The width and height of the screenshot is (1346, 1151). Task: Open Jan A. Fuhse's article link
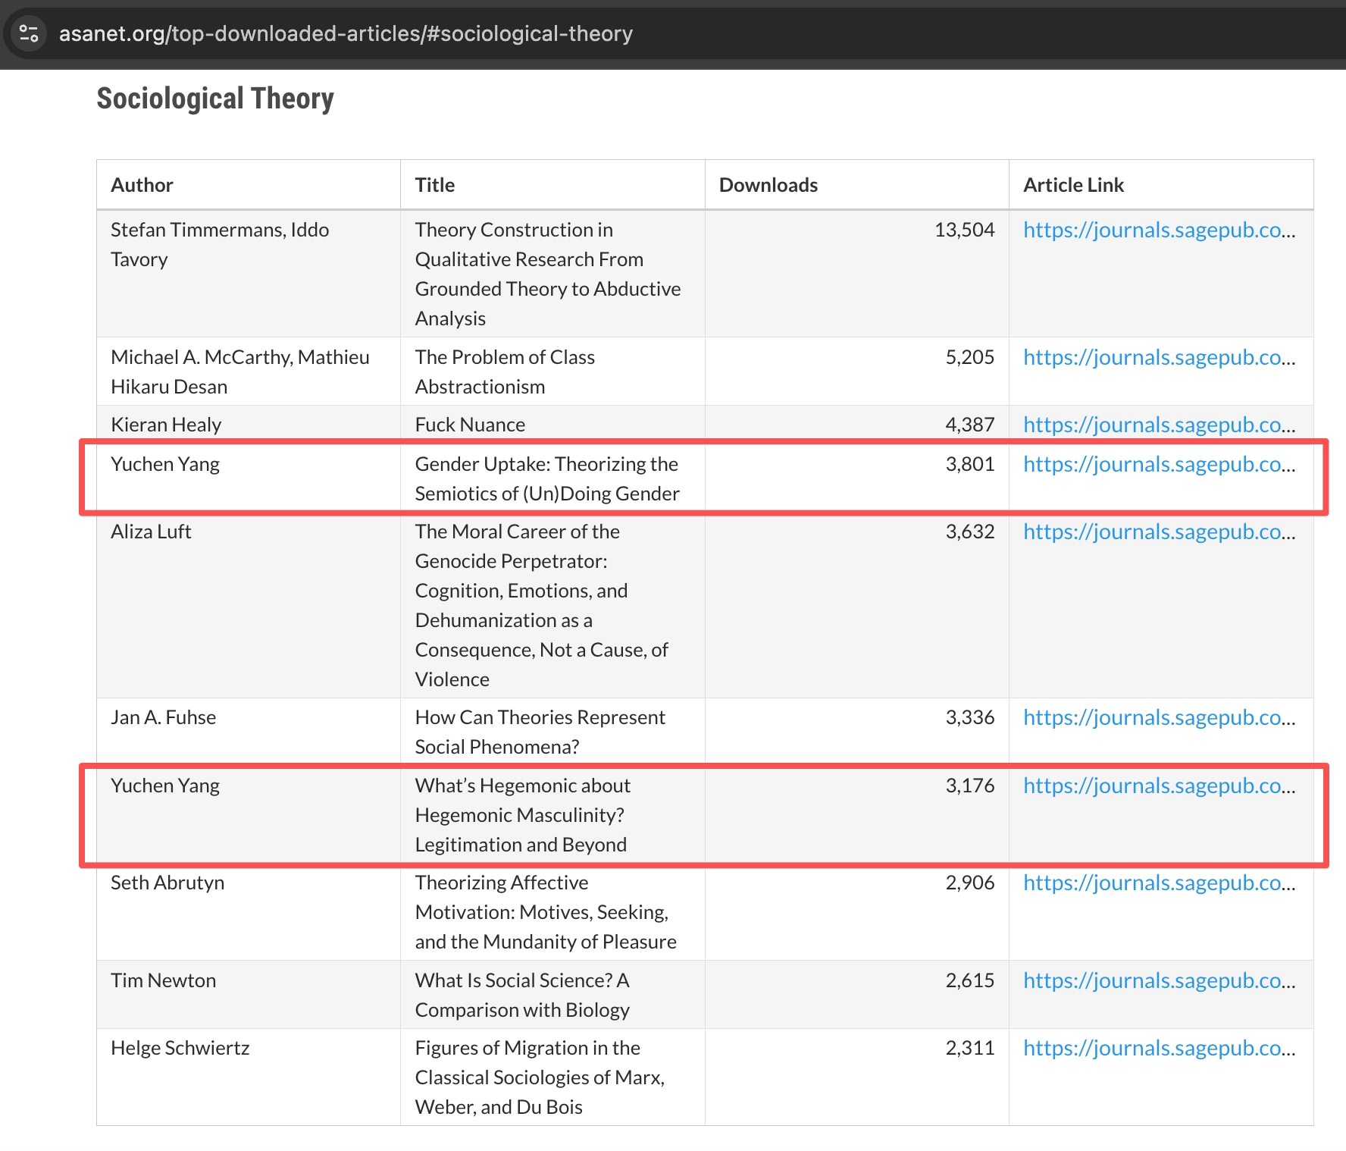1159,717
